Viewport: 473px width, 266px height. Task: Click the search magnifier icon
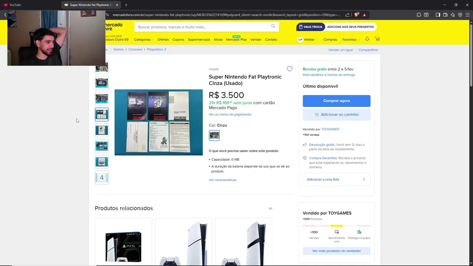click(273, 26)
